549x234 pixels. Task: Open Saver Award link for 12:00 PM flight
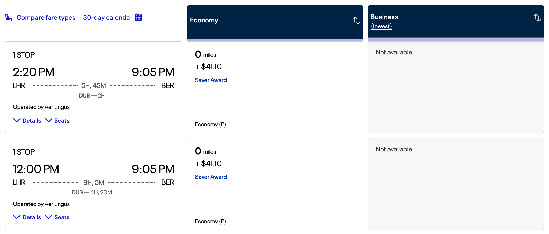[x=211, y=177]
